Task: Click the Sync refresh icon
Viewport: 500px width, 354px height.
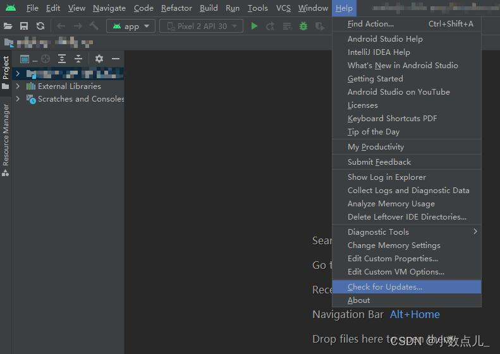Action: (40, 26)
